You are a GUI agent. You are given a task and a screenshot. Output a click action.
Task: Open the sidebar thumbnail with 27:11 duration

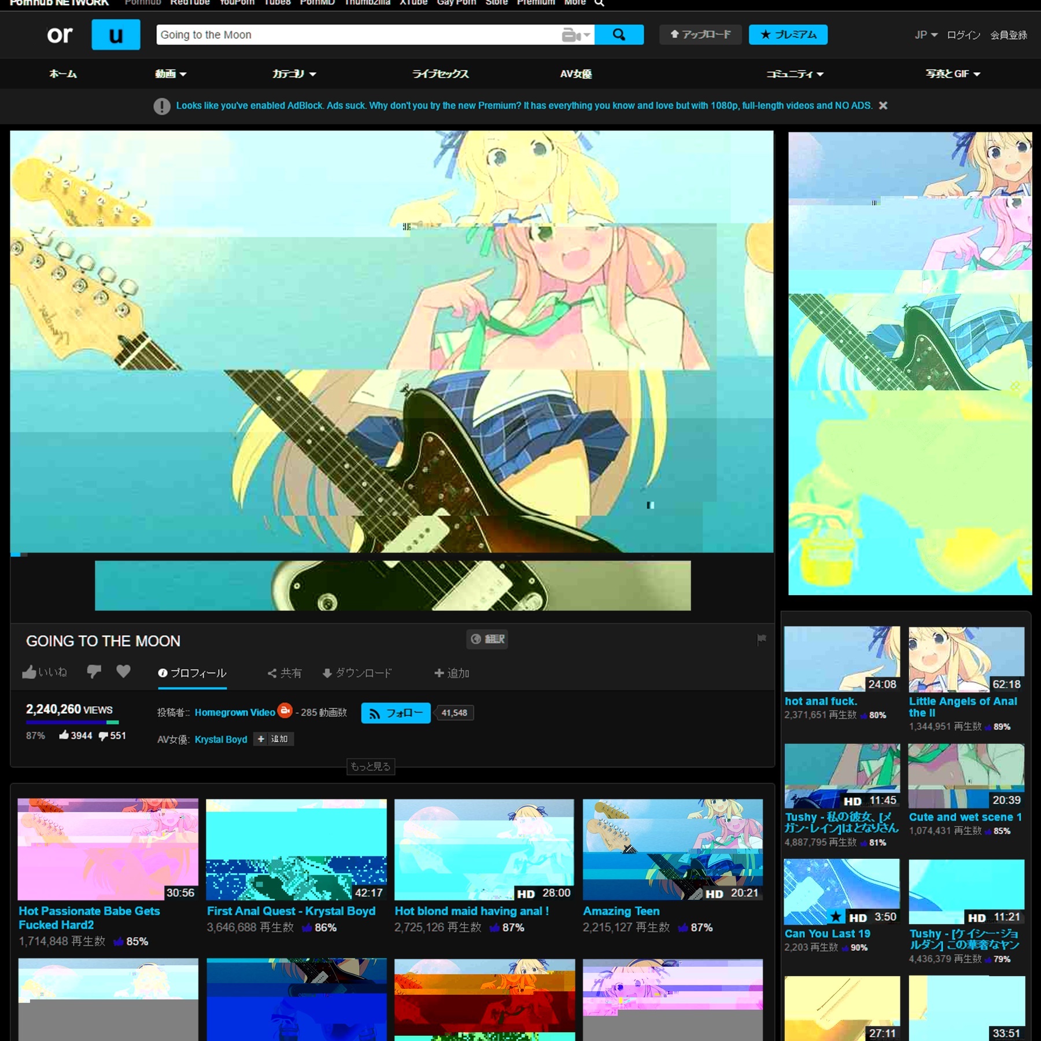[842, 1009]
